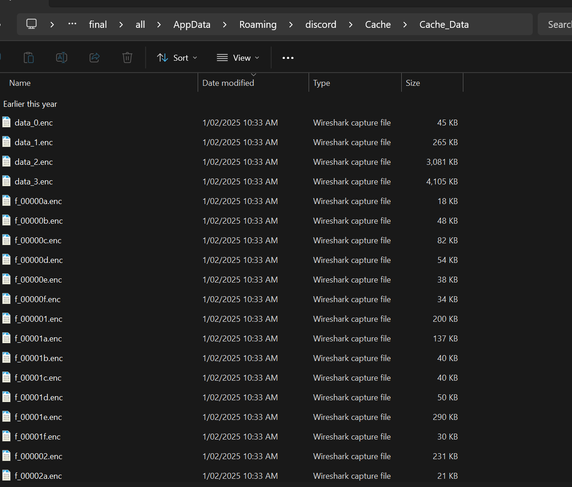
Task: Select the f_00001e.enc file icon
Action: pos(6,417)
